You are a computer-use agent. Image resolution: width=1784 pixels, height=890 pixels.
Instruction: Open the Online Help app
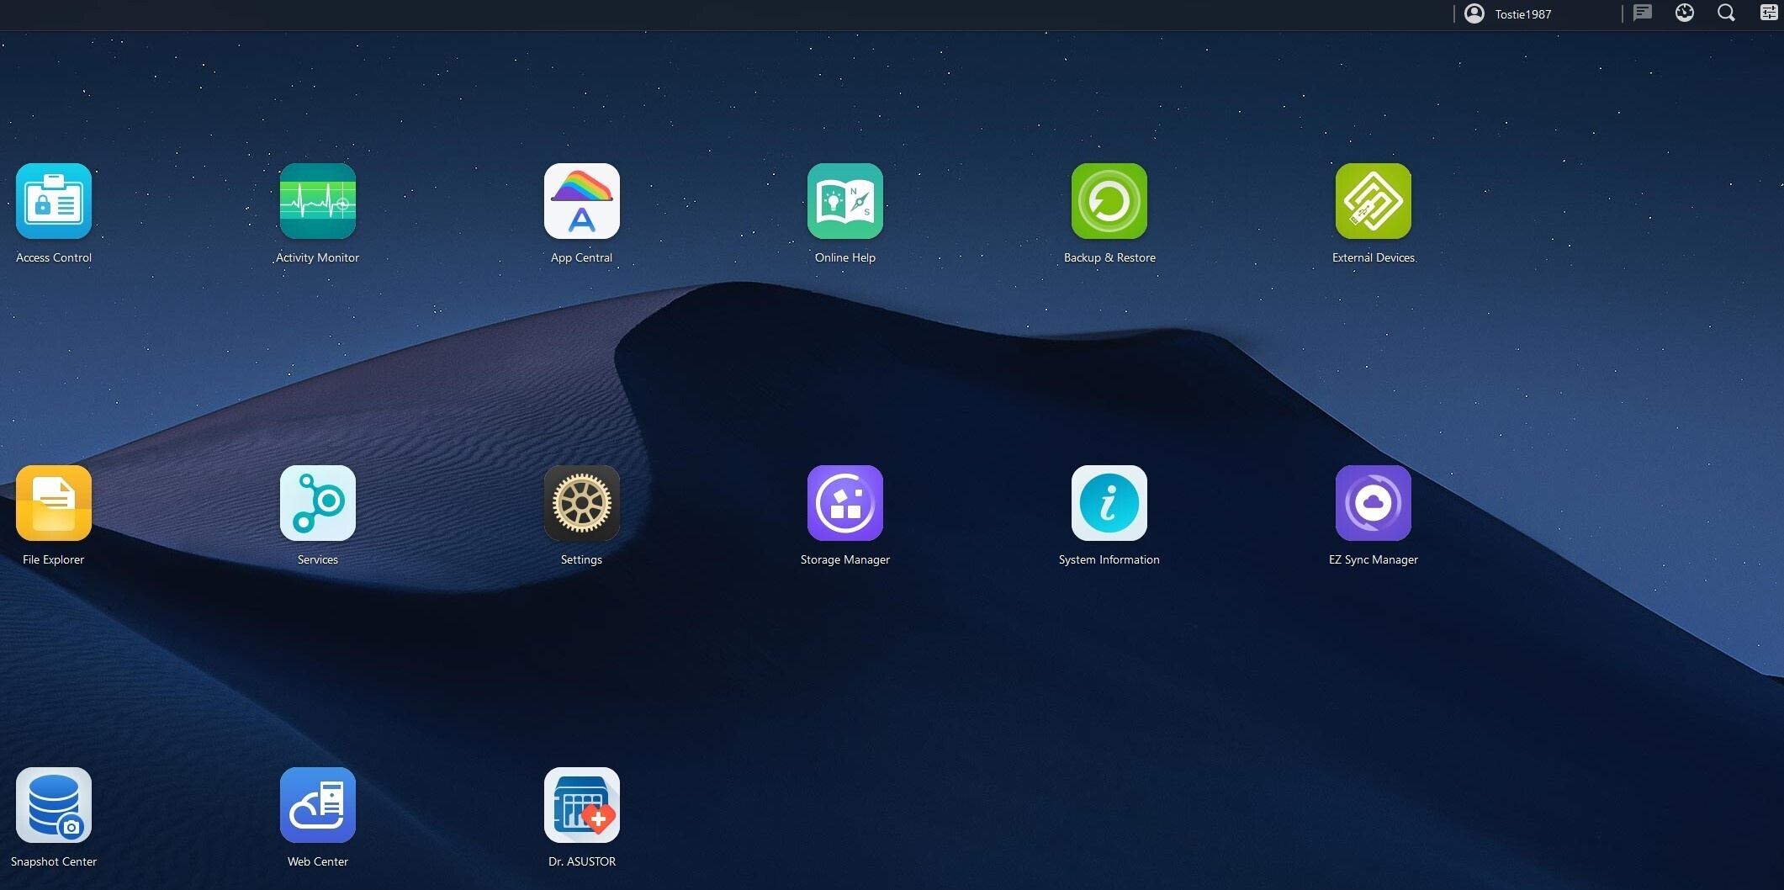tap(845, 201)
